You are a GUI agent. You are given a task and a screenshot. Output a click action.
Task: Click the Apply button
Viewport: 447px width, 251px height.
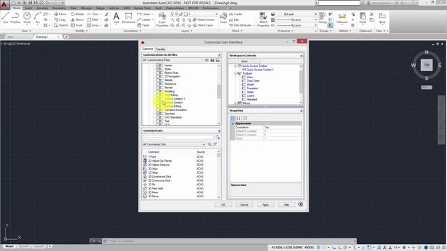click(265, 204)
